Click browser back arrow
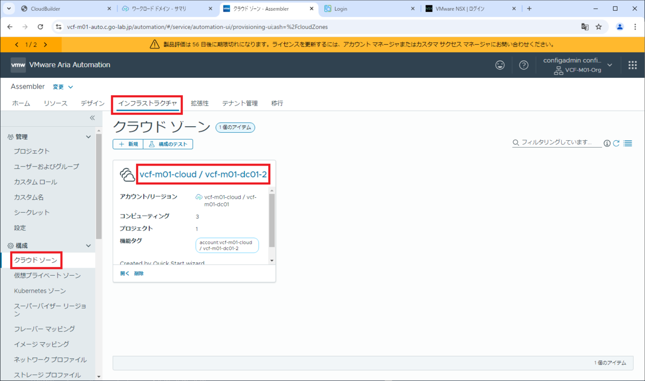 10,27
